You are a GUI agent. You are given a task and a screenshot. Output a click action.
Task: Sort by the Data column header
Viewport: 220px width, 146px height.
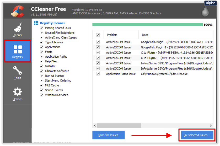point(176,35)
